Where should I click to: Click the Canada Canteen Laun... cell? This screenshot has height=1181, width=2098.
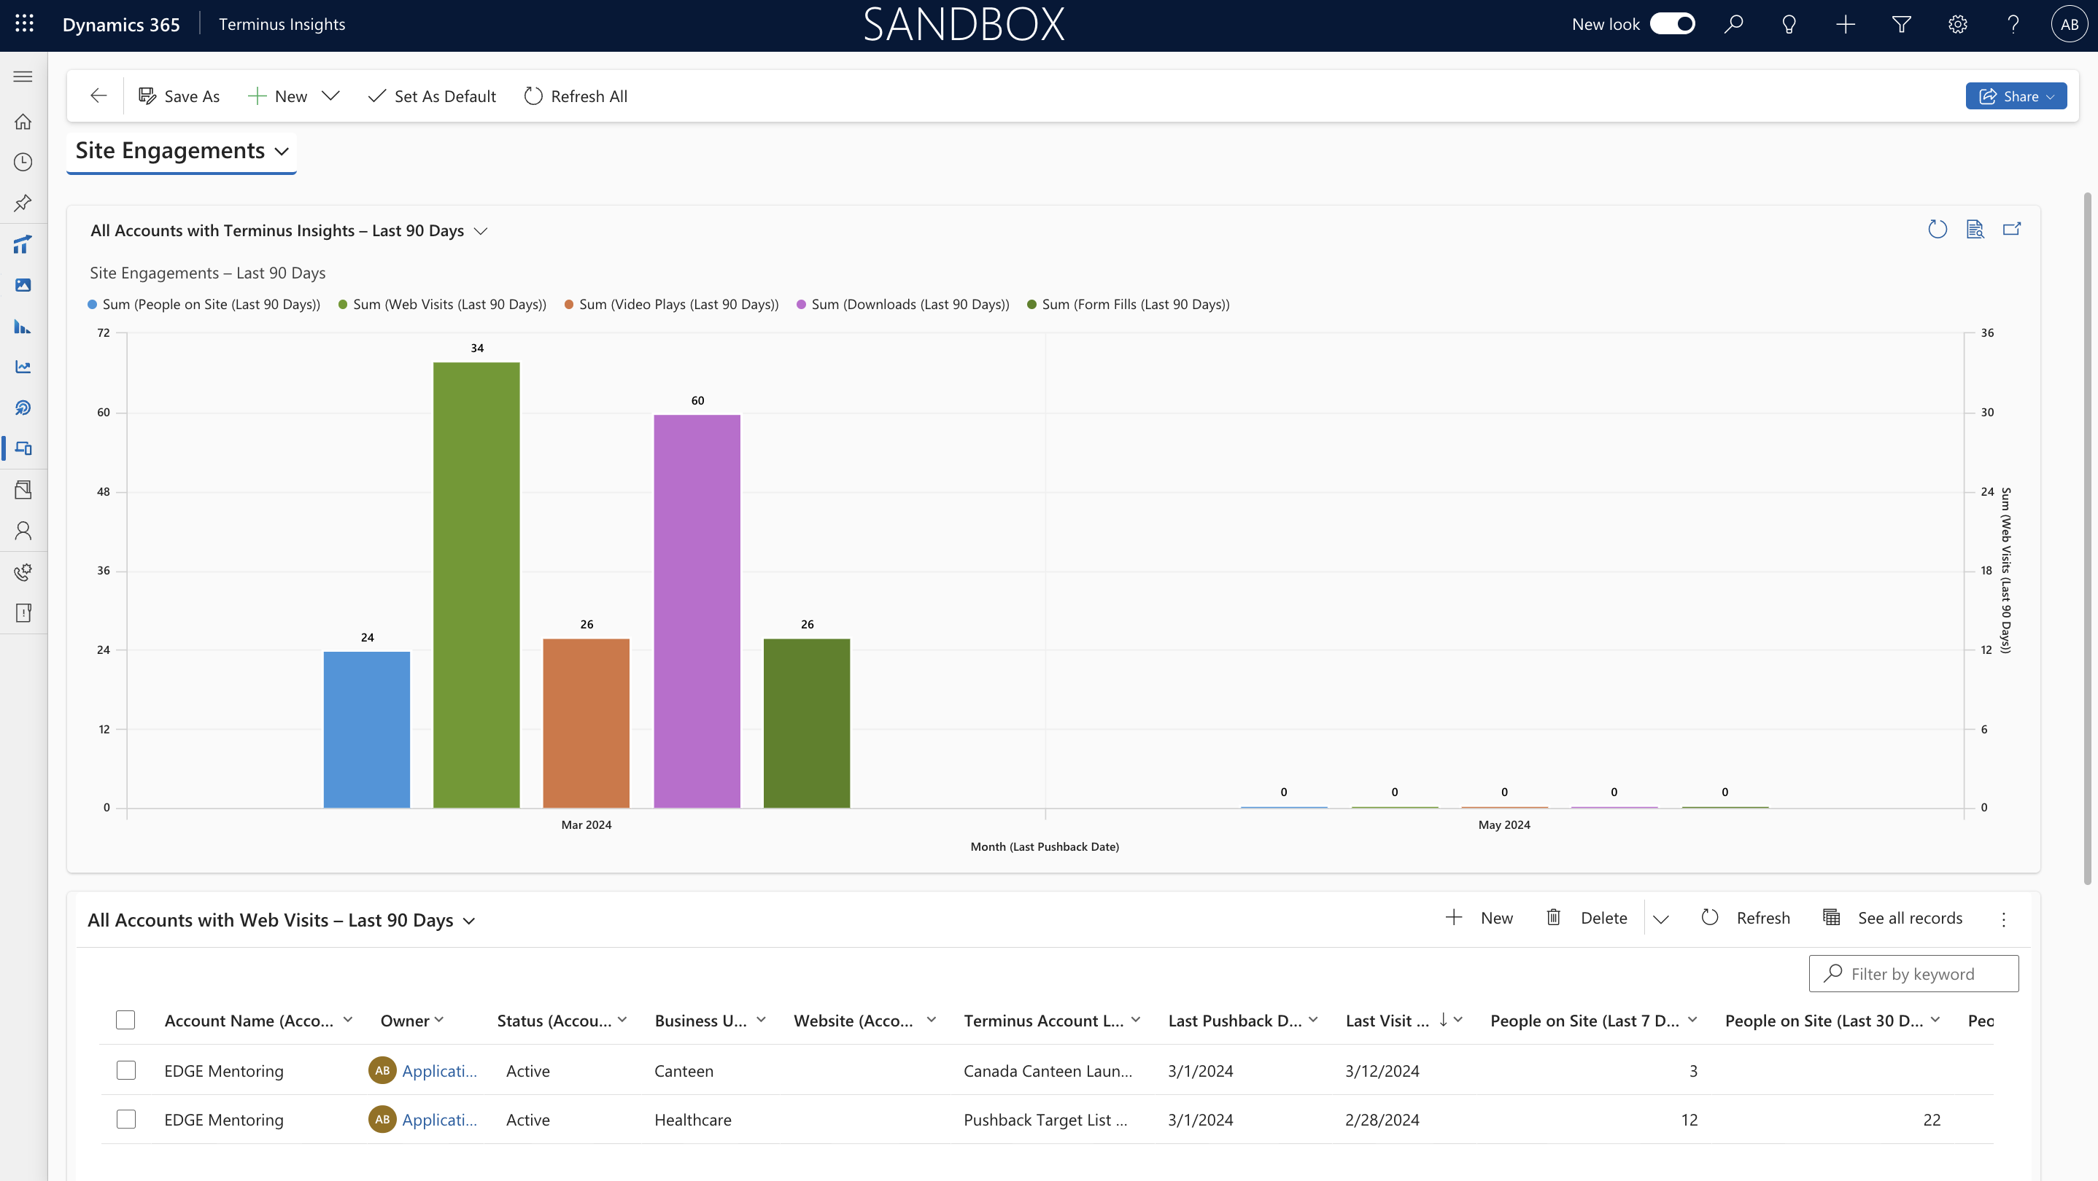[1048, 1071]
